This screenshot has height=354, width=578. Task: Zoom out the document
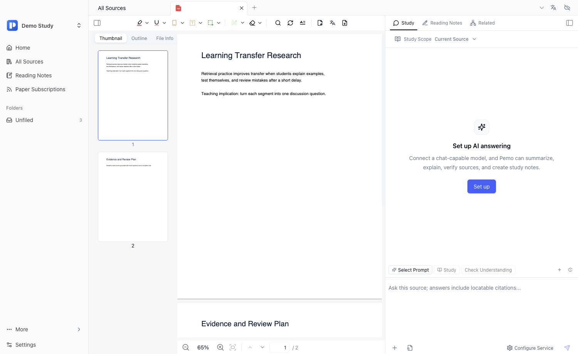[186, 347]
